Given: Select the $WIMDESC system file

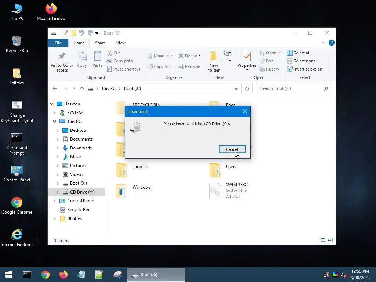Looking at the screenshot, I should (228, 191).
